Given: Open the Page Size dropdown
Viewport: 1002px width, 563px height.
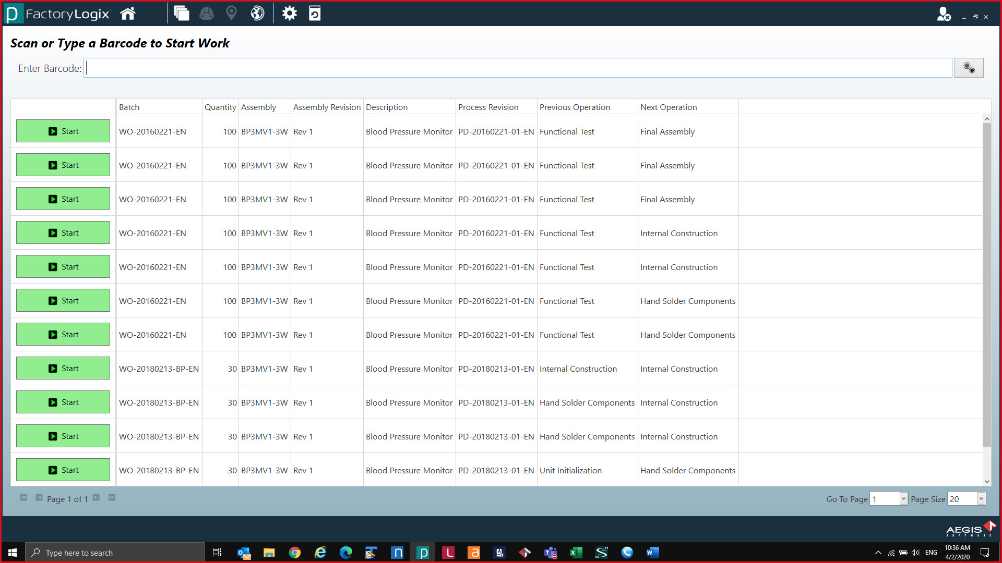Looking at the screenshot, I should 981,499.
